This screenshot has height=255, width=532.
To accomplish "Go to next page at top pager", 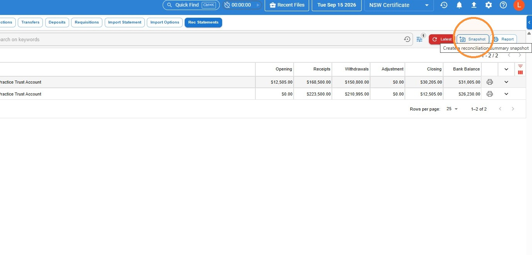I will point(520,55).
